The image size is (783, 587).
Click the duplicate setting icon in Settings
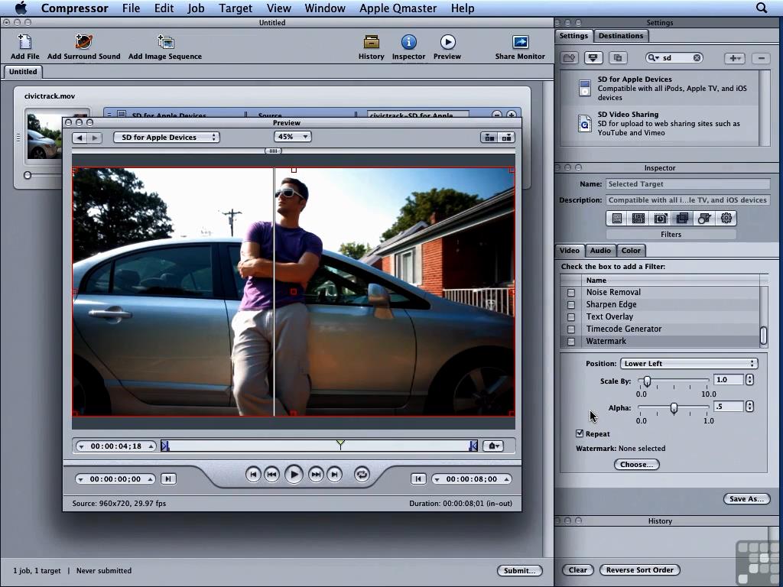618,58
